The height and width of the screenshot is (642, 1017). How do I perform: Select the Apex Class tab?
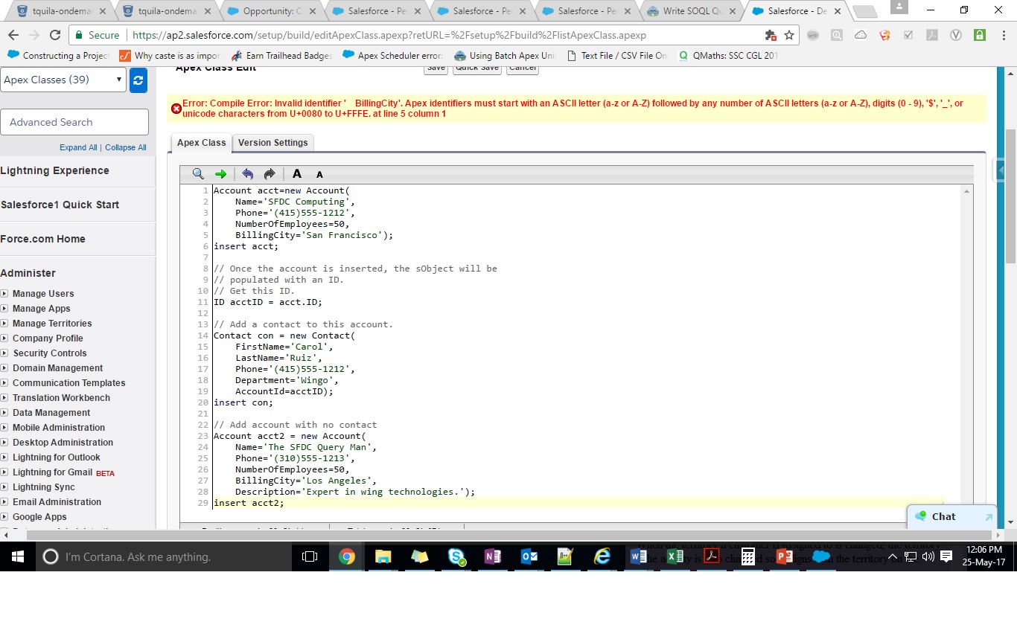201,143
